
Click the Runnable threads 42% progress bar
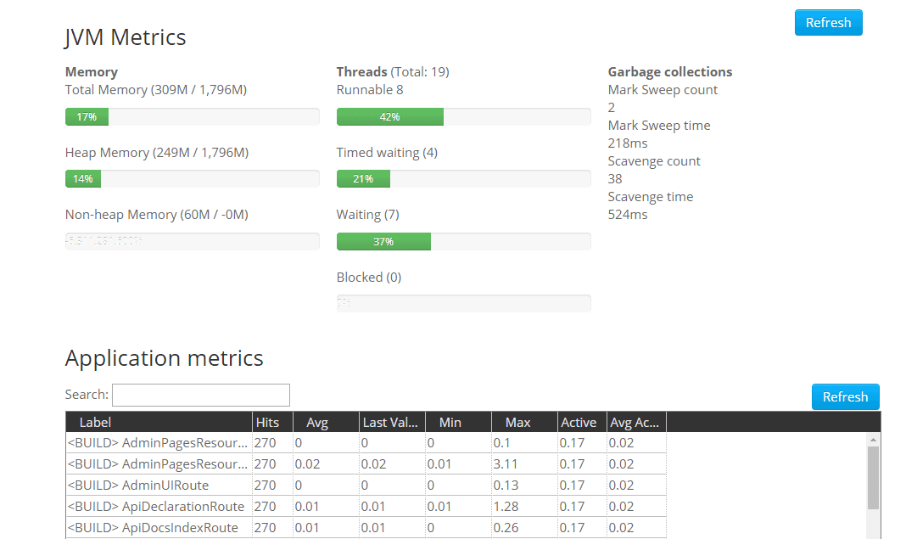(x=464, y=116)
